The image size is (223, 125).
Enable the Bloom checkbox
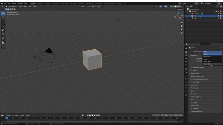(x=192, y=70)
